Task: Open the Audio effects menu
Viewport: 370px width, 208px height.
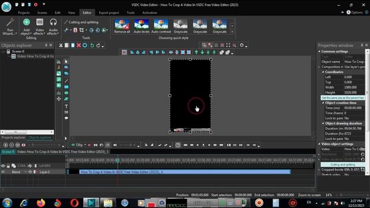Action: 53,27
